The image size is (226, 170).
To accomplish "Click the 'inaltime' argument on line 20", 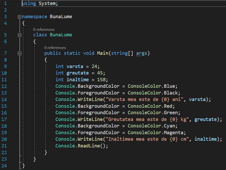I will click(x=206, y=139).
